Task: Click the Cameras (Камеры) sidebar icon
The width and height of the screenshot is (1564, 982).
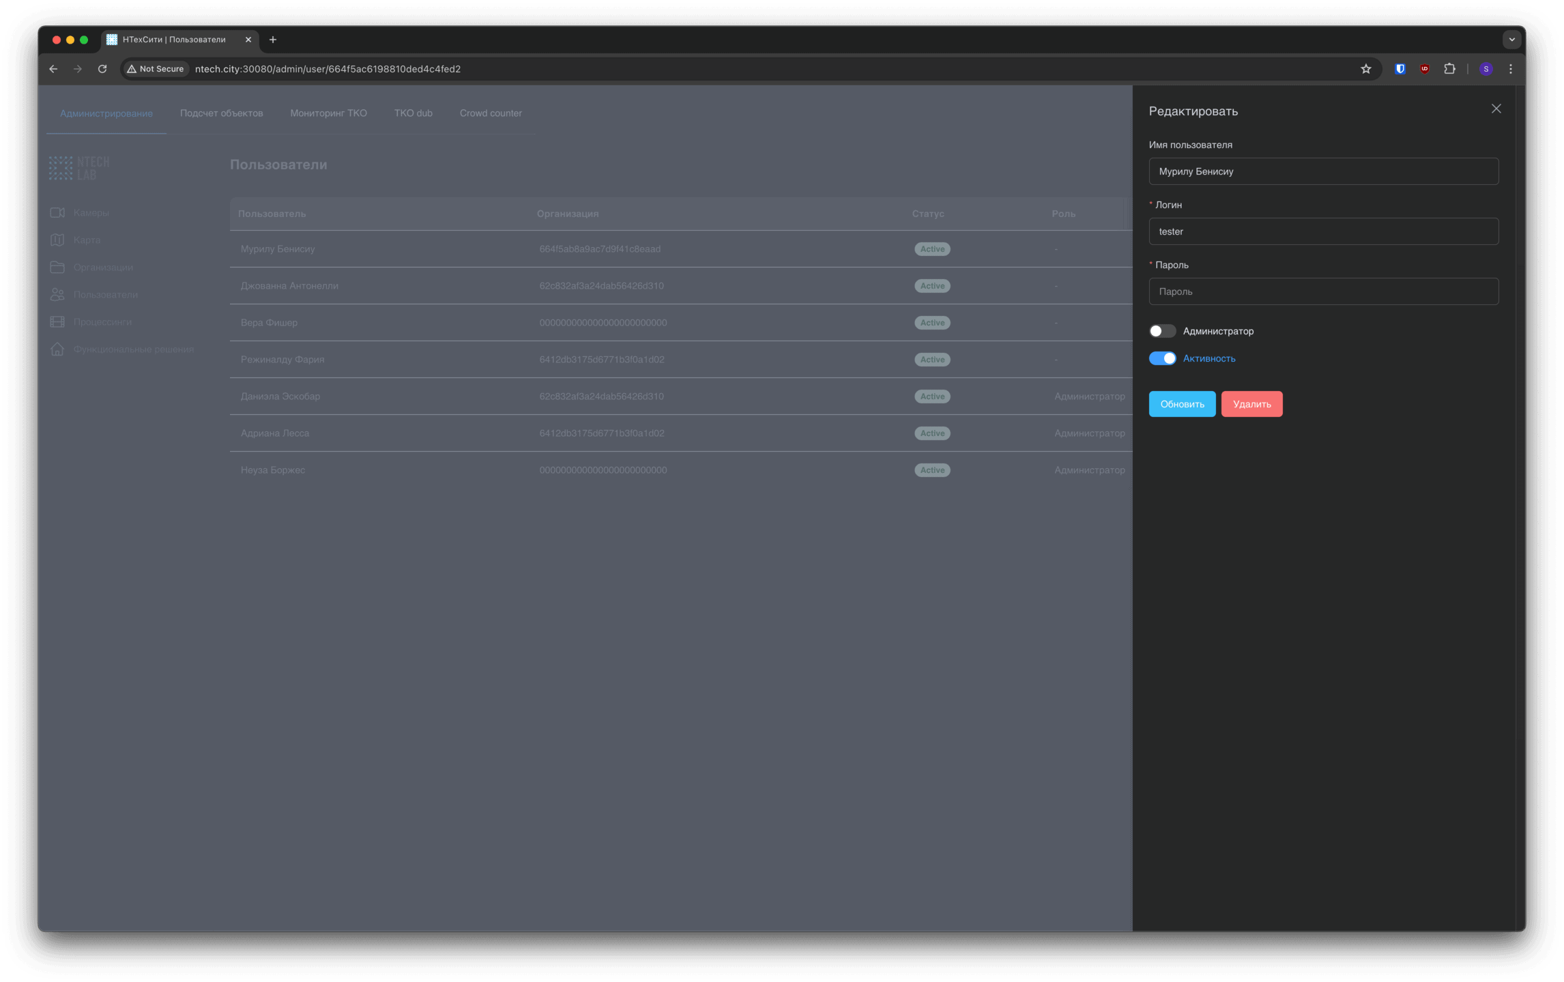Action: (57, 213)
